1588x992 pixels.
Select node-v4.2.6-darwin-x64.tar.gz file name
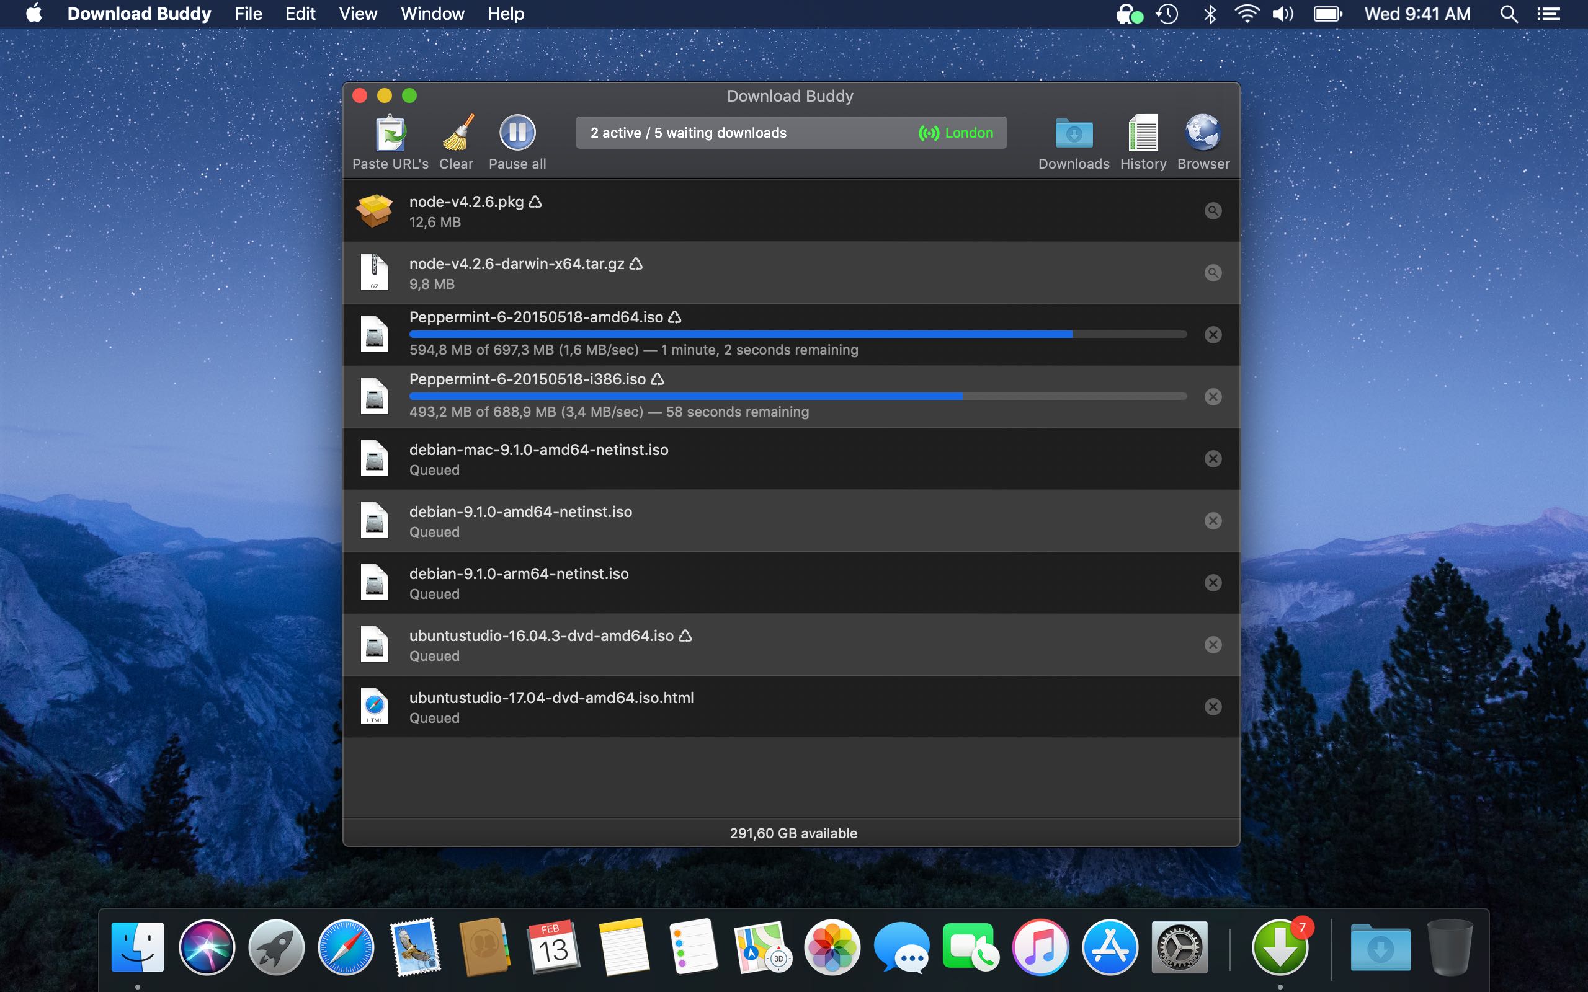click(517, 263)
